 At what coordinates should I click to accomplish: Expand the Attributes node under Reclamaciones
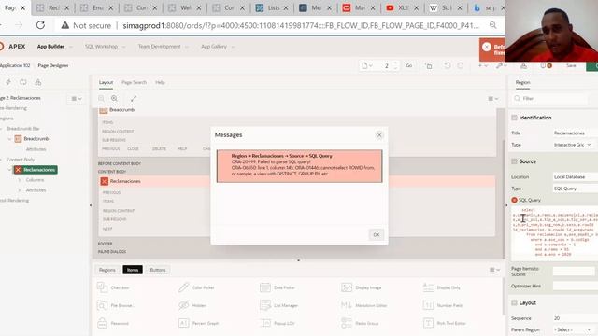(x=20, y=190)
